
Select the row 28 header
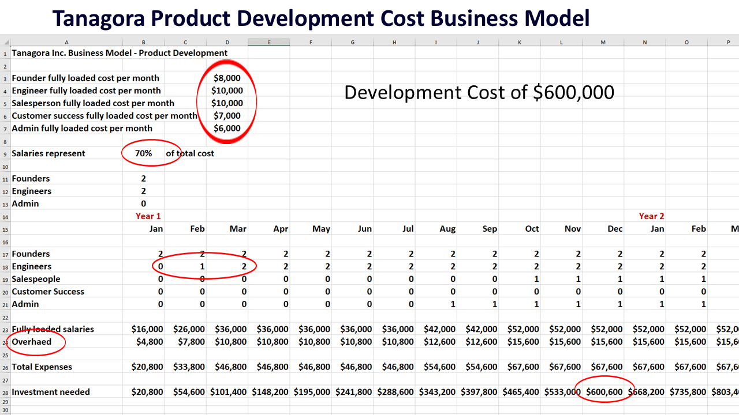click(x=5, y=392)
